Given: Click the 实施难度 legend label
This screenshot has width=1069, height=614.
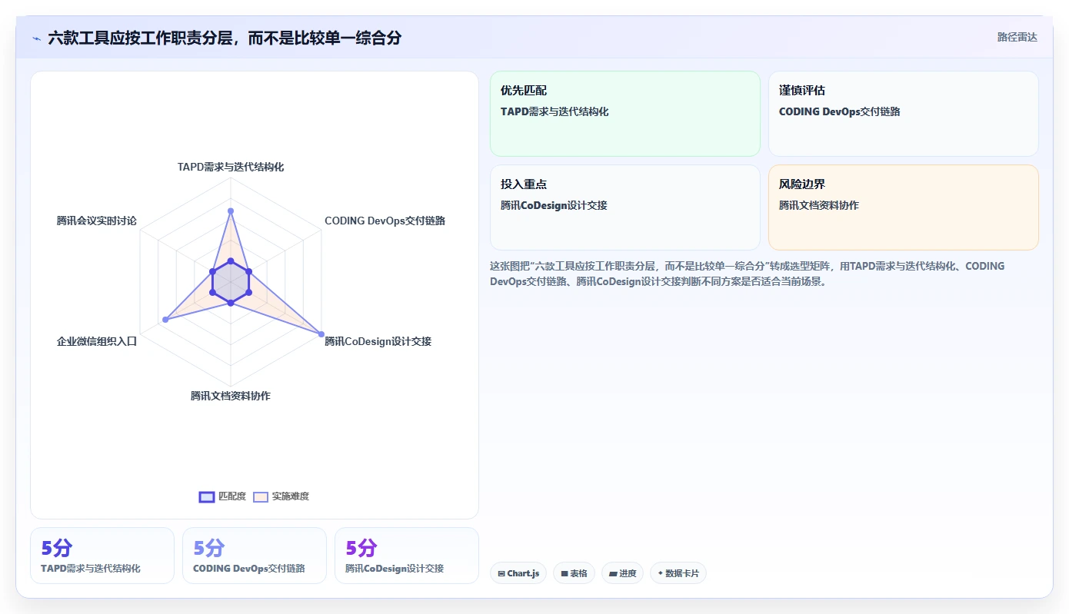Looking at the screenshot, I should coord(291,496).
